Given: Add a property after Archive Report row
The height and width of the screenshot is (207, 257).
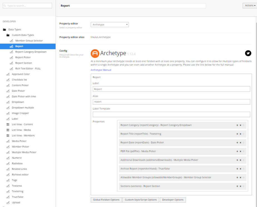Looking at the screenshot, I should (237, 169).
